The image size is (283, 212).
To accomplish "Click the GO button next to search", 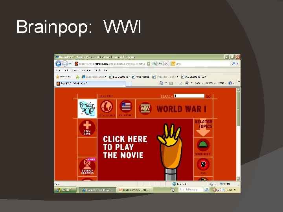I will click(x=208, y=97).
